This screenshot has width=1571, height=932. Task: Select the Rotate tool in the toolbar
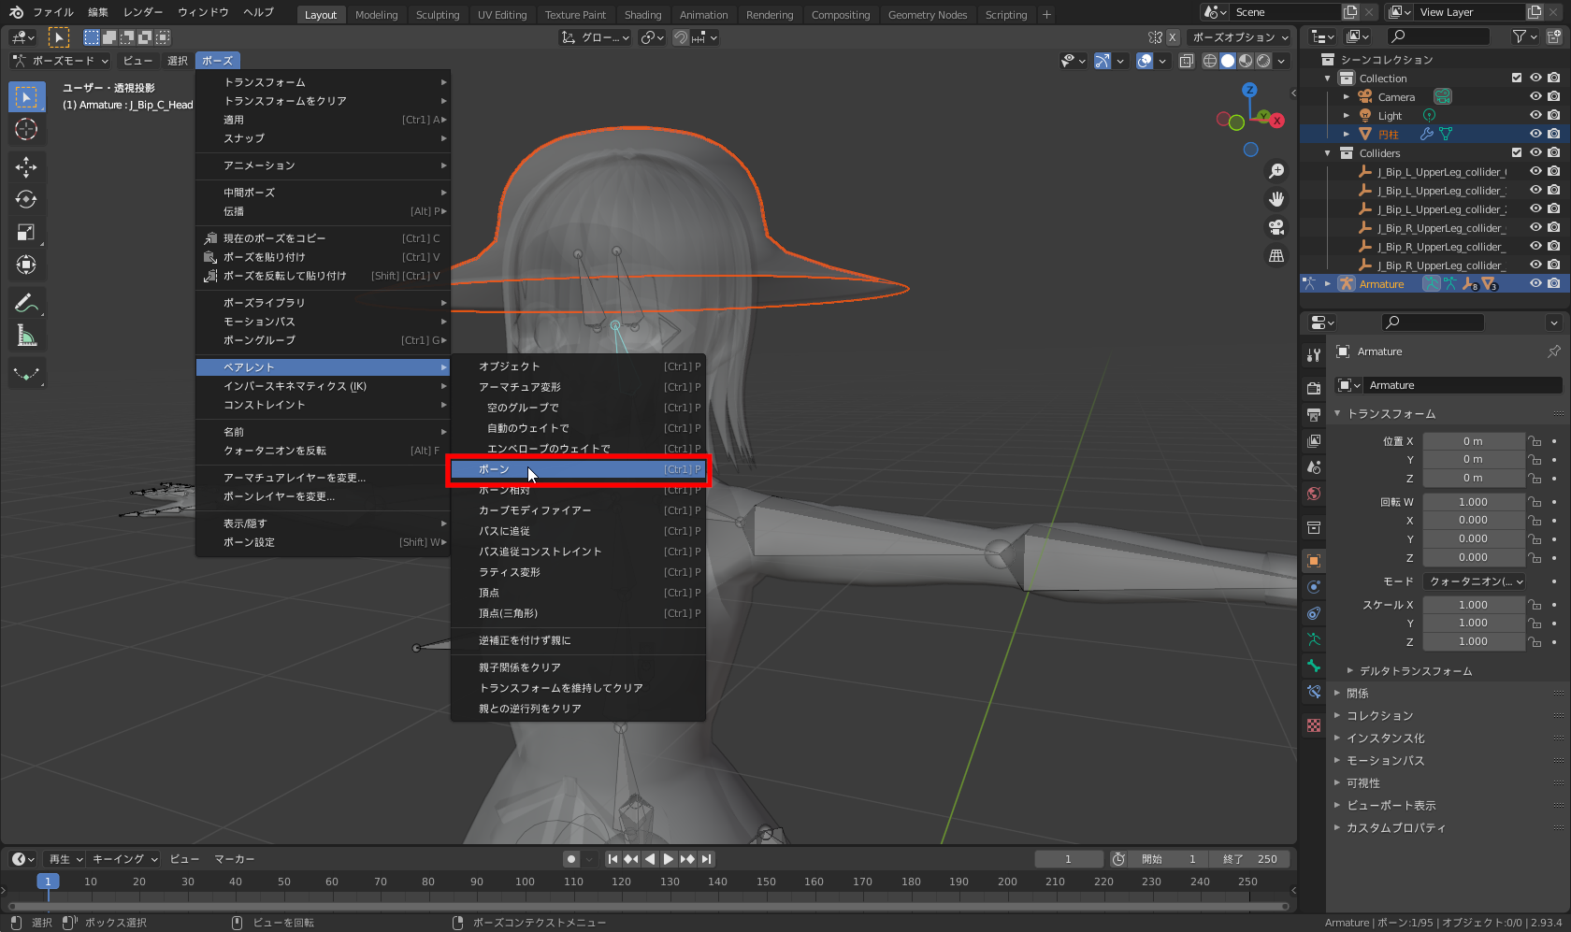coord(26,199)
